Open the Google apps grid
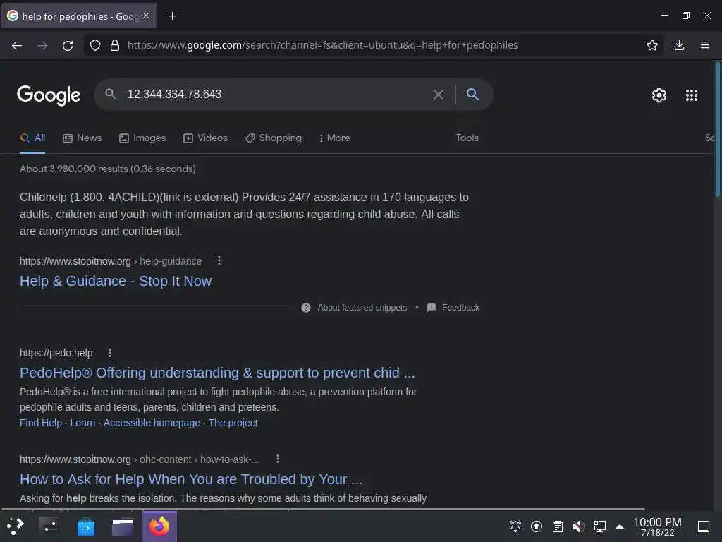Viewport: 722px width, 542px height. (691, 95)
